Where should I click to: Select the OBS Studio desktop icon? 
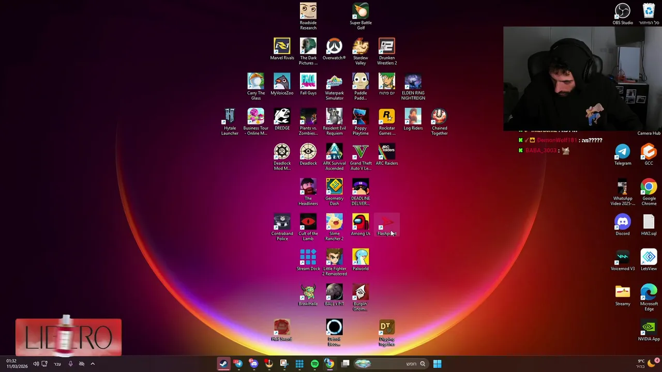(623, 14)
